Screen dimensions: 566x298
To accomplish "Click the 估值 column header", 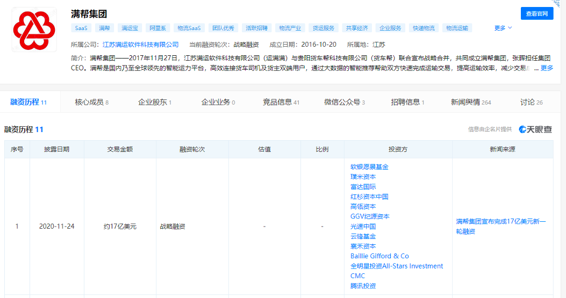I will 264,149.
